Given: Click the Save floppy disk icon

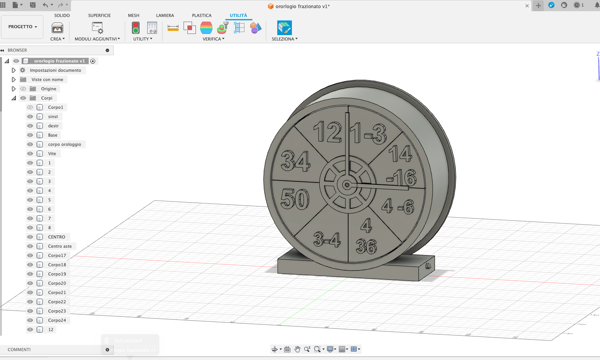Looking at the screenshot, I should 33,5.
